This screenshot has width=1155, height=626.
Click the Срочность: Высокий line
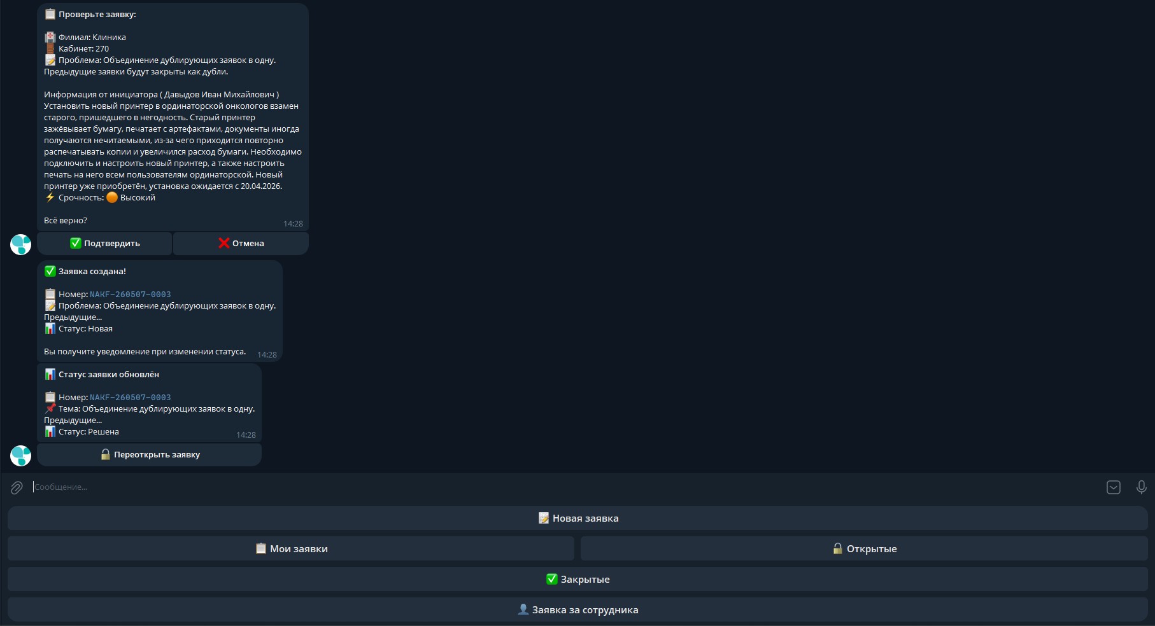pyautogui.click(x=100, y=198)
